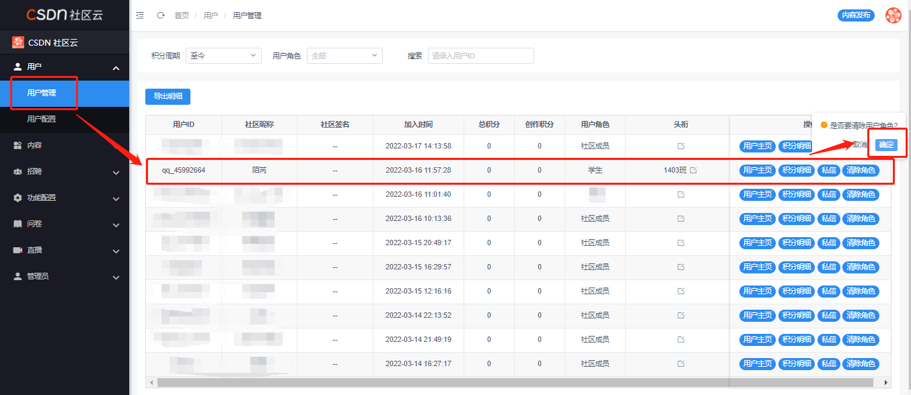911x395 pixels.
Task: Click edit icon next to 1403班
Action: click(x=694, y=170)
